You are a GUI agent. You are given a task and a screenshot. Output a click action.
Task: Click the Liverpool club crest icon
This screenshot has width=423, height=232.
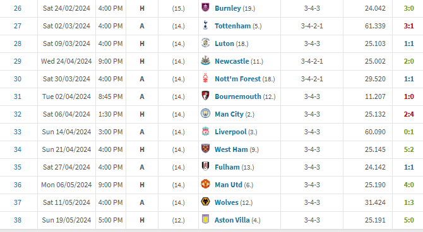click(x=205, y=131)
